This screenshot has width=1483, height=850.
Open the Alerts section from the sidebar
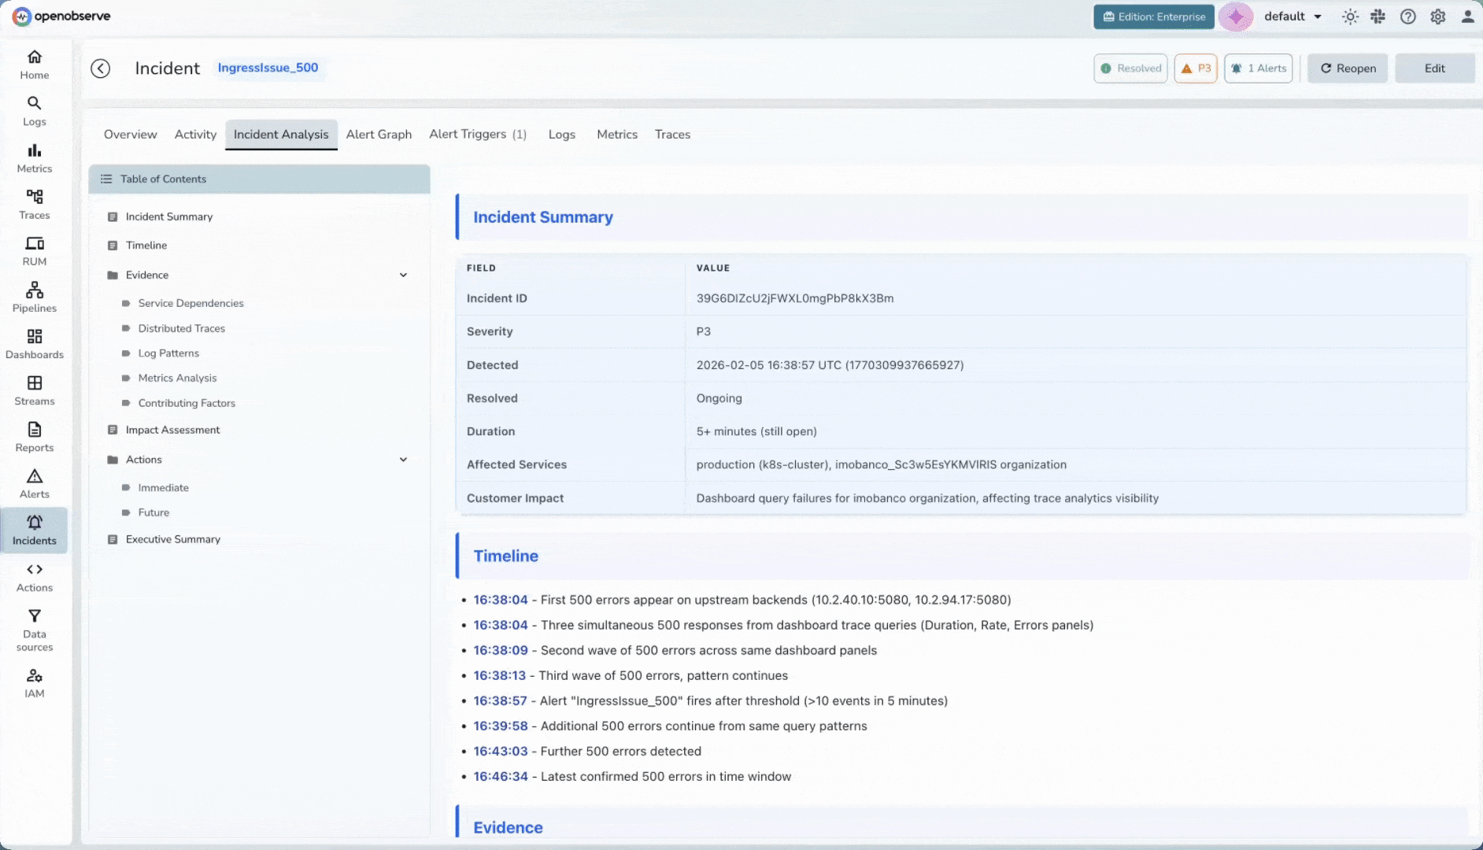34,482
